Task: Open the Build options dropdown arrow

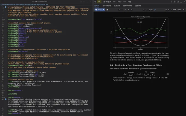Action: (103, 10)
